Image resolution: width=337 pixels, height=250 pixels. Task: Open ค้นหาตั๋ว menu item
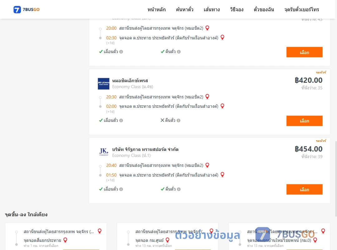[185, 9]
